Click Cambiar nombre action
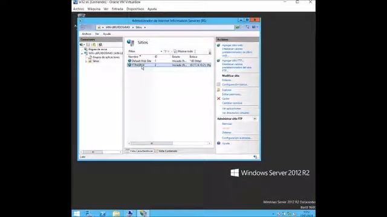The width and height of the screenshot is (387, 217). [x=232, y=103]
